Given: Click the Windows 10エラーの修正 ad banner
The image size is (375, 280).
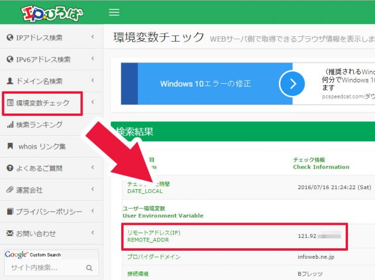Looking at the screenshot, I should [205, 84].
